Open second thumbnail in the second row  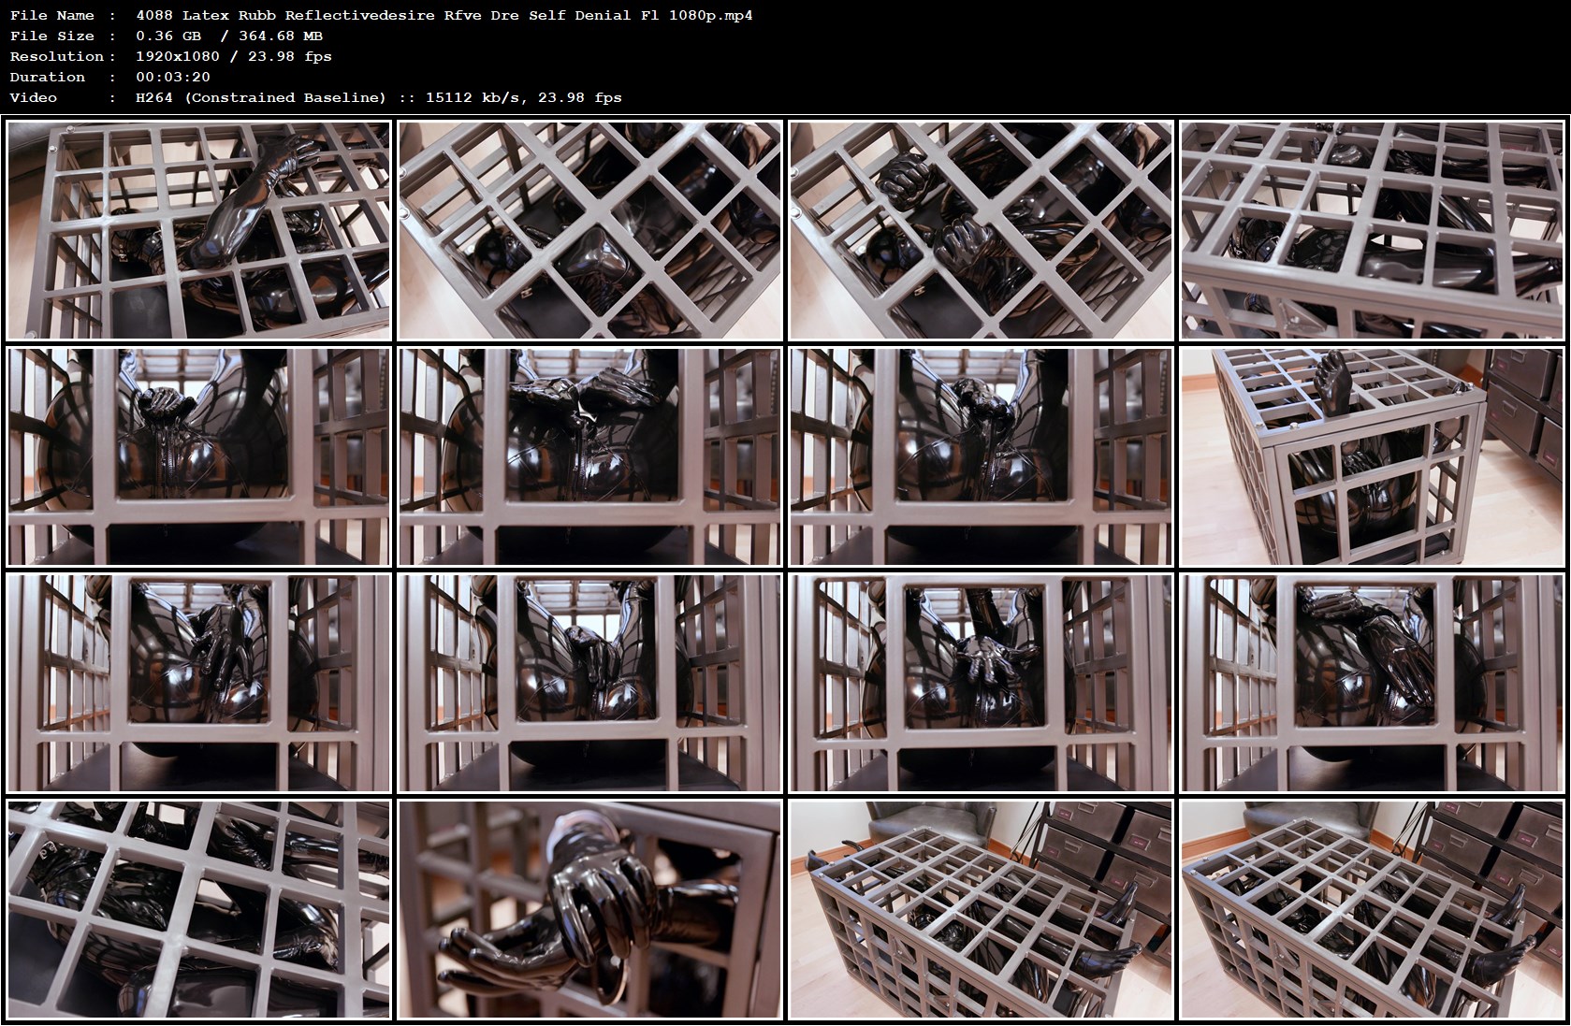pyautogui.click(x=589, y=457)
